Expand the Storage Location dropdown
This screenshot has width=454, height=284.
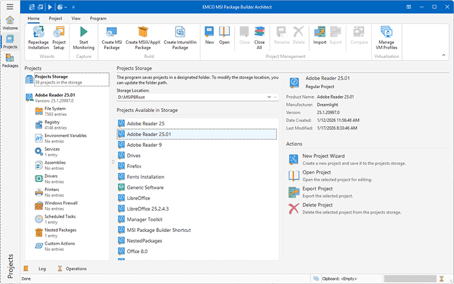[269, 96]
